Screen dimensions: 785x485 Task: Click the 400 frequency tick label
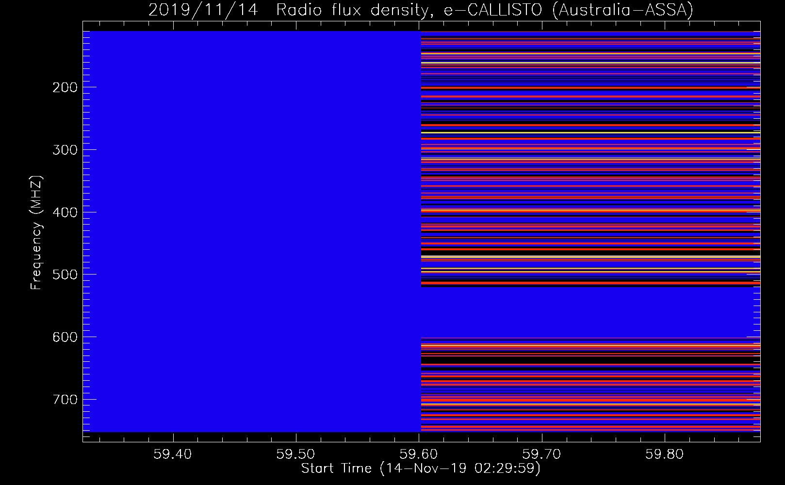tap(65, 212)
